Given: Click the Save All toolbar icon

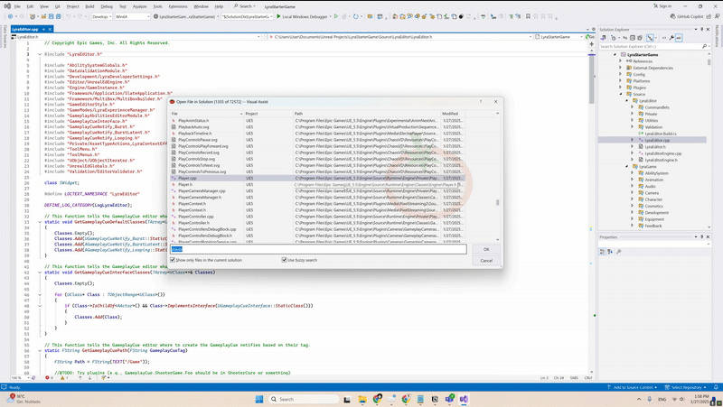Looking at the screenshot, I should click(x=58, y=16).
